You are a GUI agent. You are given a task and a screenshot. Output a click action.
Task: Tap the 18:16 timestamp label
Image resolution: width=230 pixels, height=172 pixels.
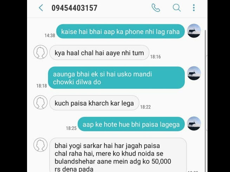(x=156, y=57)
